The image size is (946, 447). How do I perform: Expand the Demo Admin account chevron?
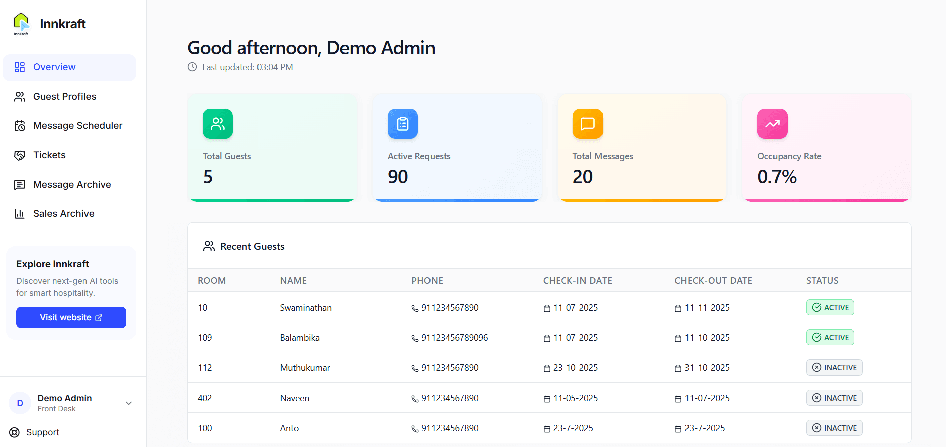[129, 403]
